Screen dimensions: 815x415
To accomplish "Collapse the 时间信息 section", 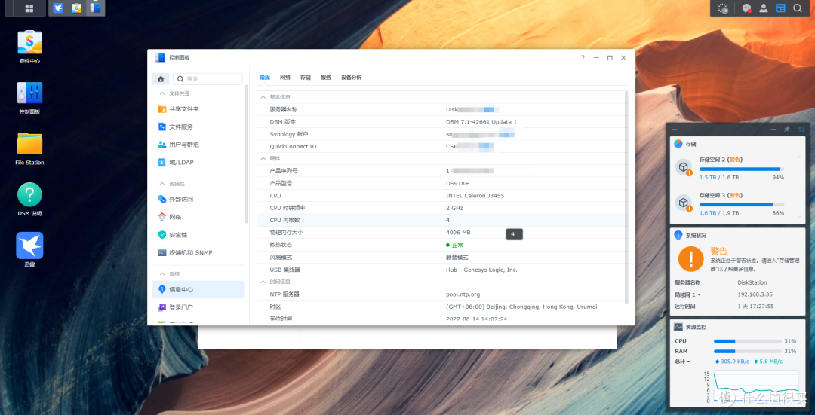I will pyautogui.click(x=263, y=282).
